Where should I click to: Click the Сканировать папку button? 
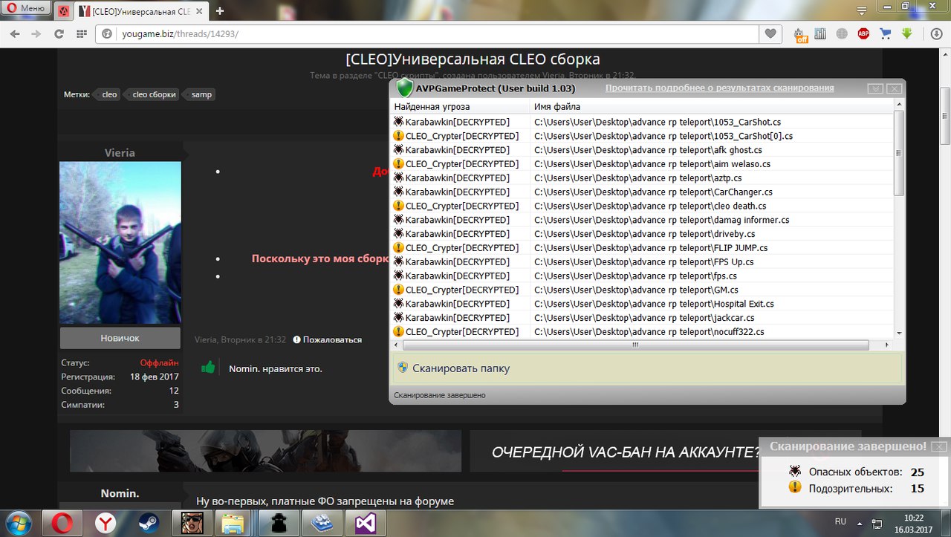click(x=647, y=368)
